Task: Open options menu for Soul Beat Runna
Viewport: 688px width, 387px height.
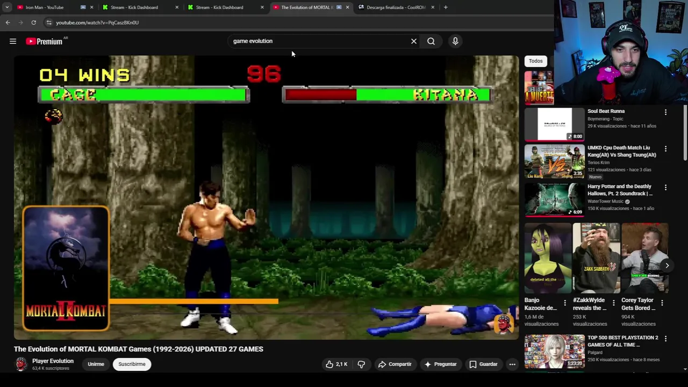Action: (x=665, y=112)
